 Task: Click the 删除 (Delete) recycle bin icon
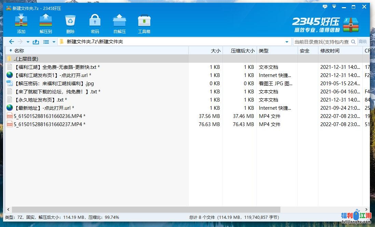(70, 21)
